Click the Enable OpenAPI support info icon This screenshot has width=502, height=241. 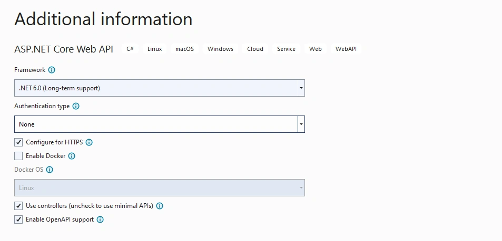(100, 219)
